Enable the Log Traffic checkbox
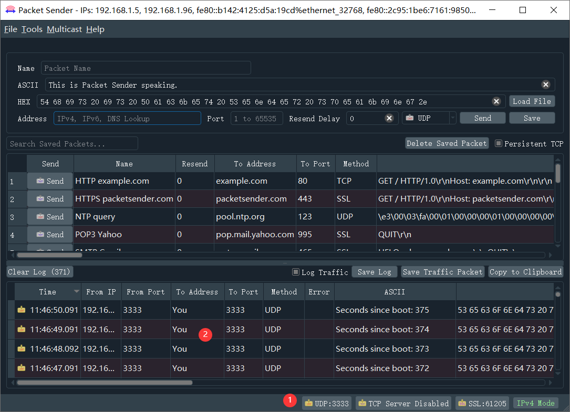 click(296, 272)
